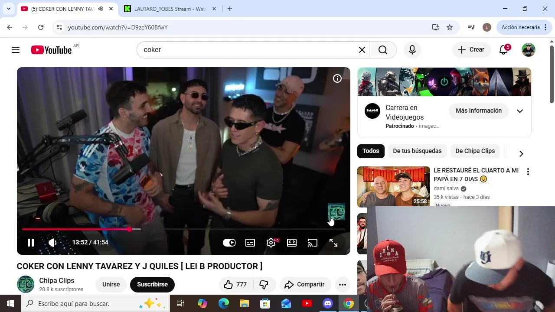This screenshot has height=312, width=555.
Task: Open the YouTube hamburger guide menu
Action: coord(16,50)
